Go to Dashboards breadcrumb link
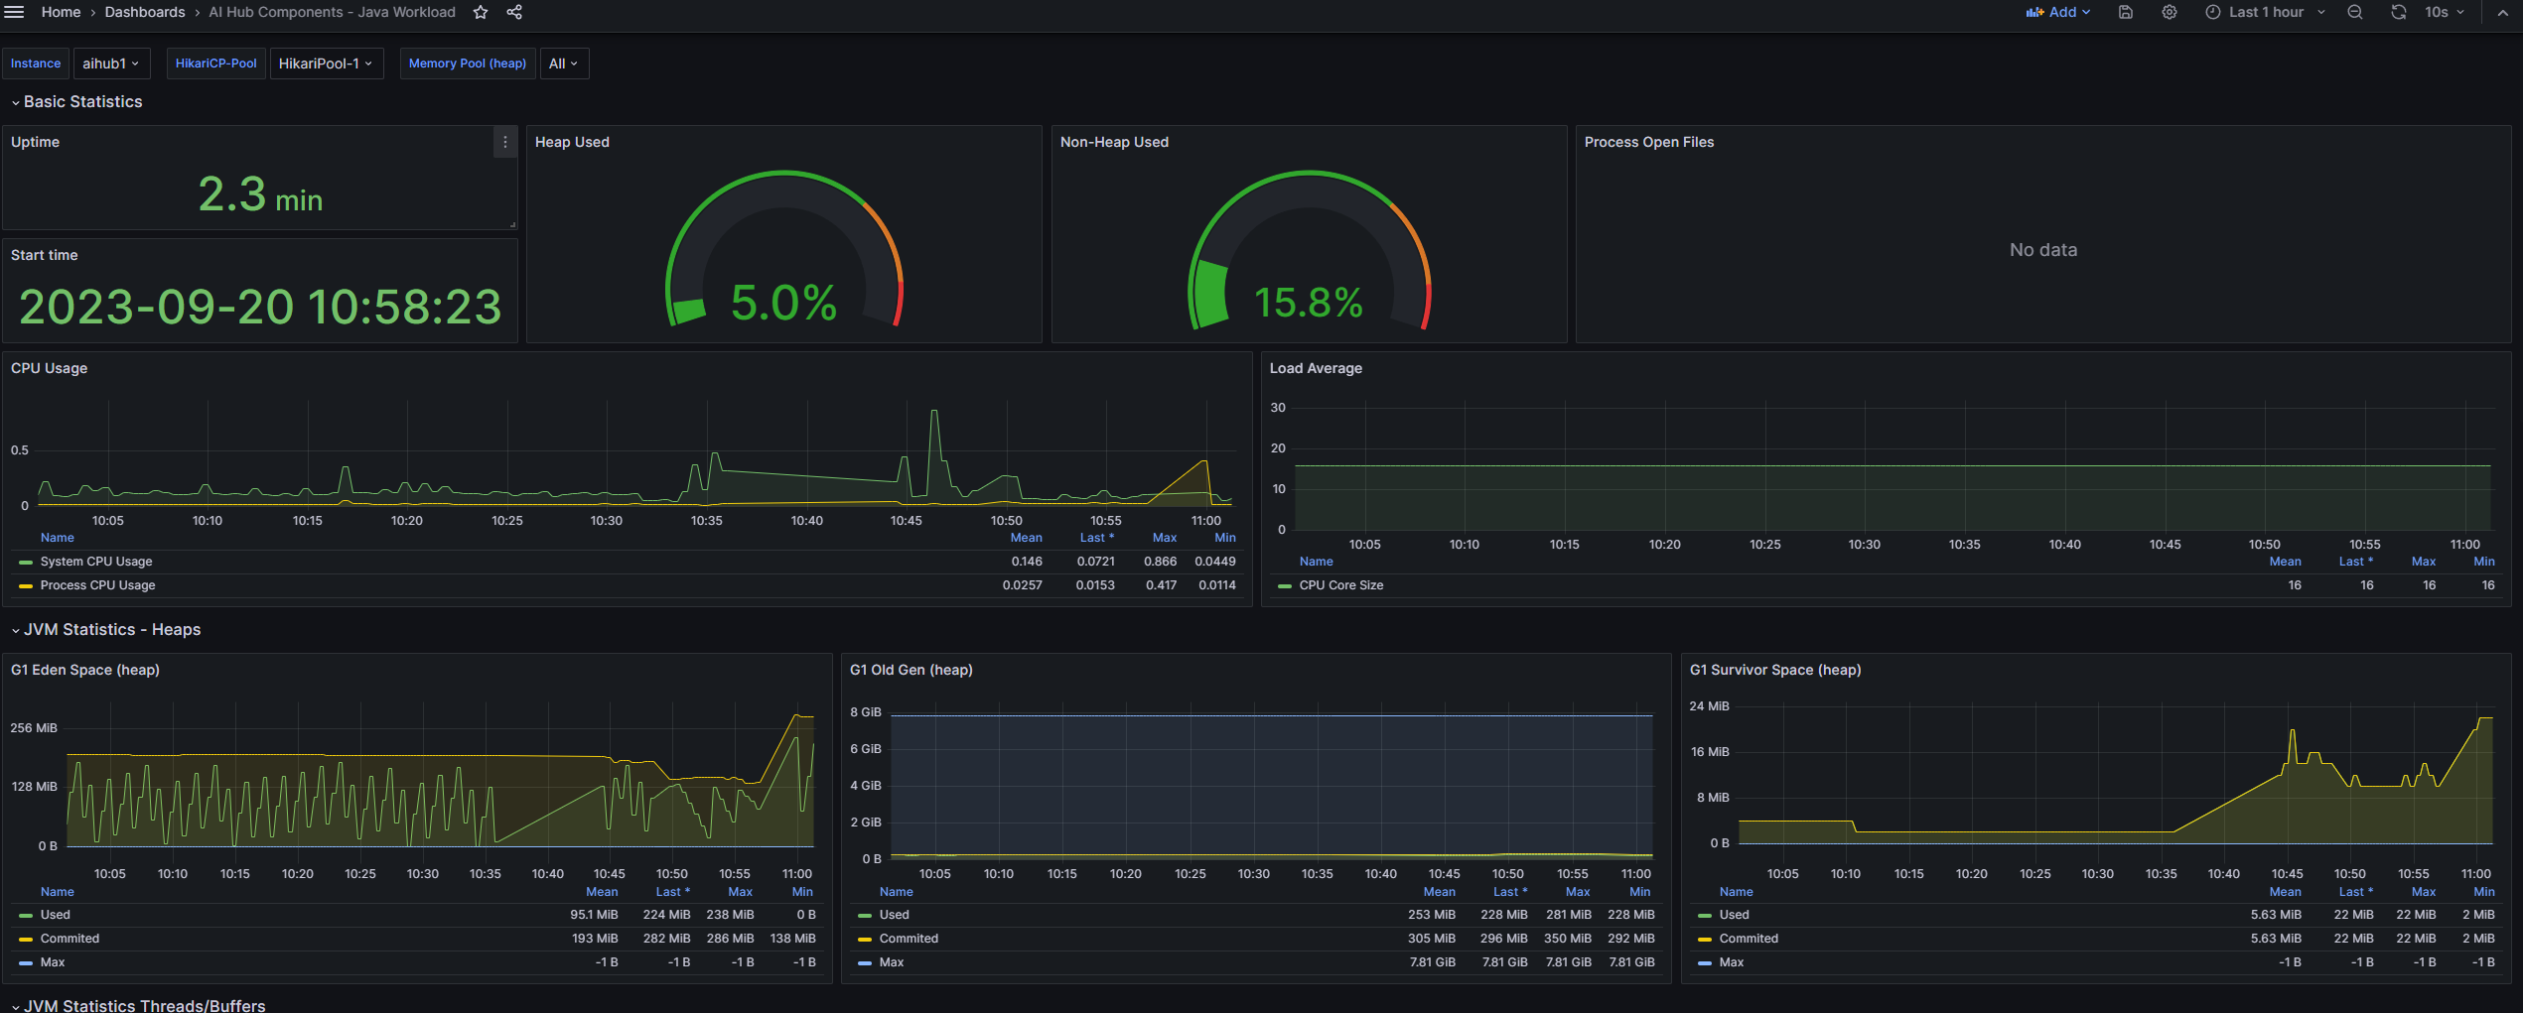This screenshot has width=2523, height=1013. (145, 12)
